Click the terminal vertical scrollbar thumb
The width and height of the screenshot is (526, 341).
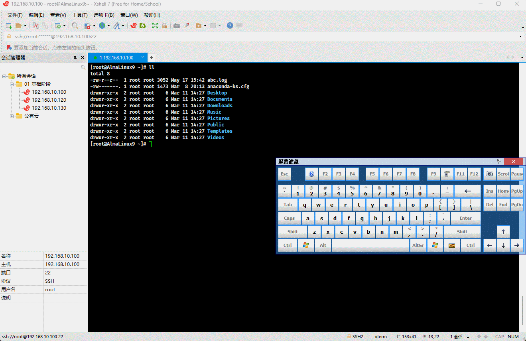coord(523,310)
